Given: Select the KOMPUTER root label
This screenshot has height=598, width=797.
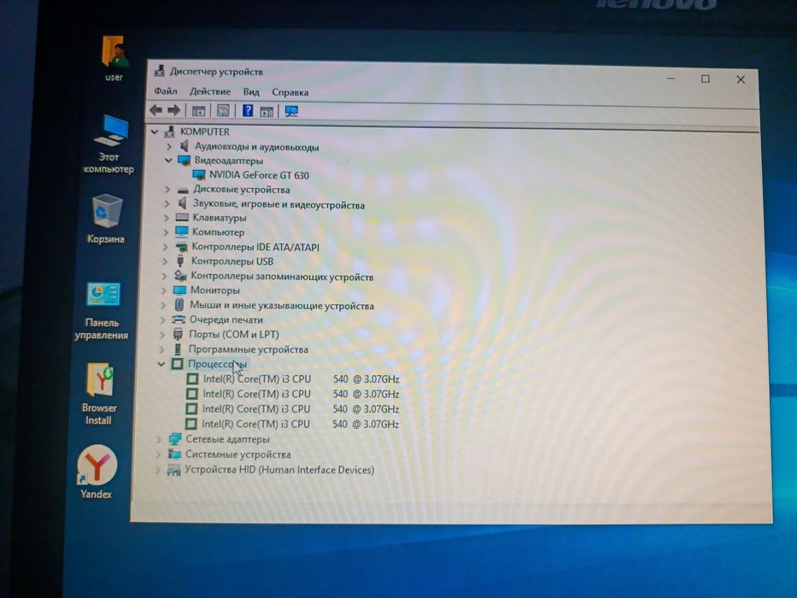Looking at the screenshot, I should pos(205,132).
